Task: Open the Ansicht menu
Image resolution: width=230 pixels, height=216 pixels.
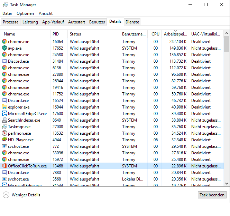Action: 46,13
